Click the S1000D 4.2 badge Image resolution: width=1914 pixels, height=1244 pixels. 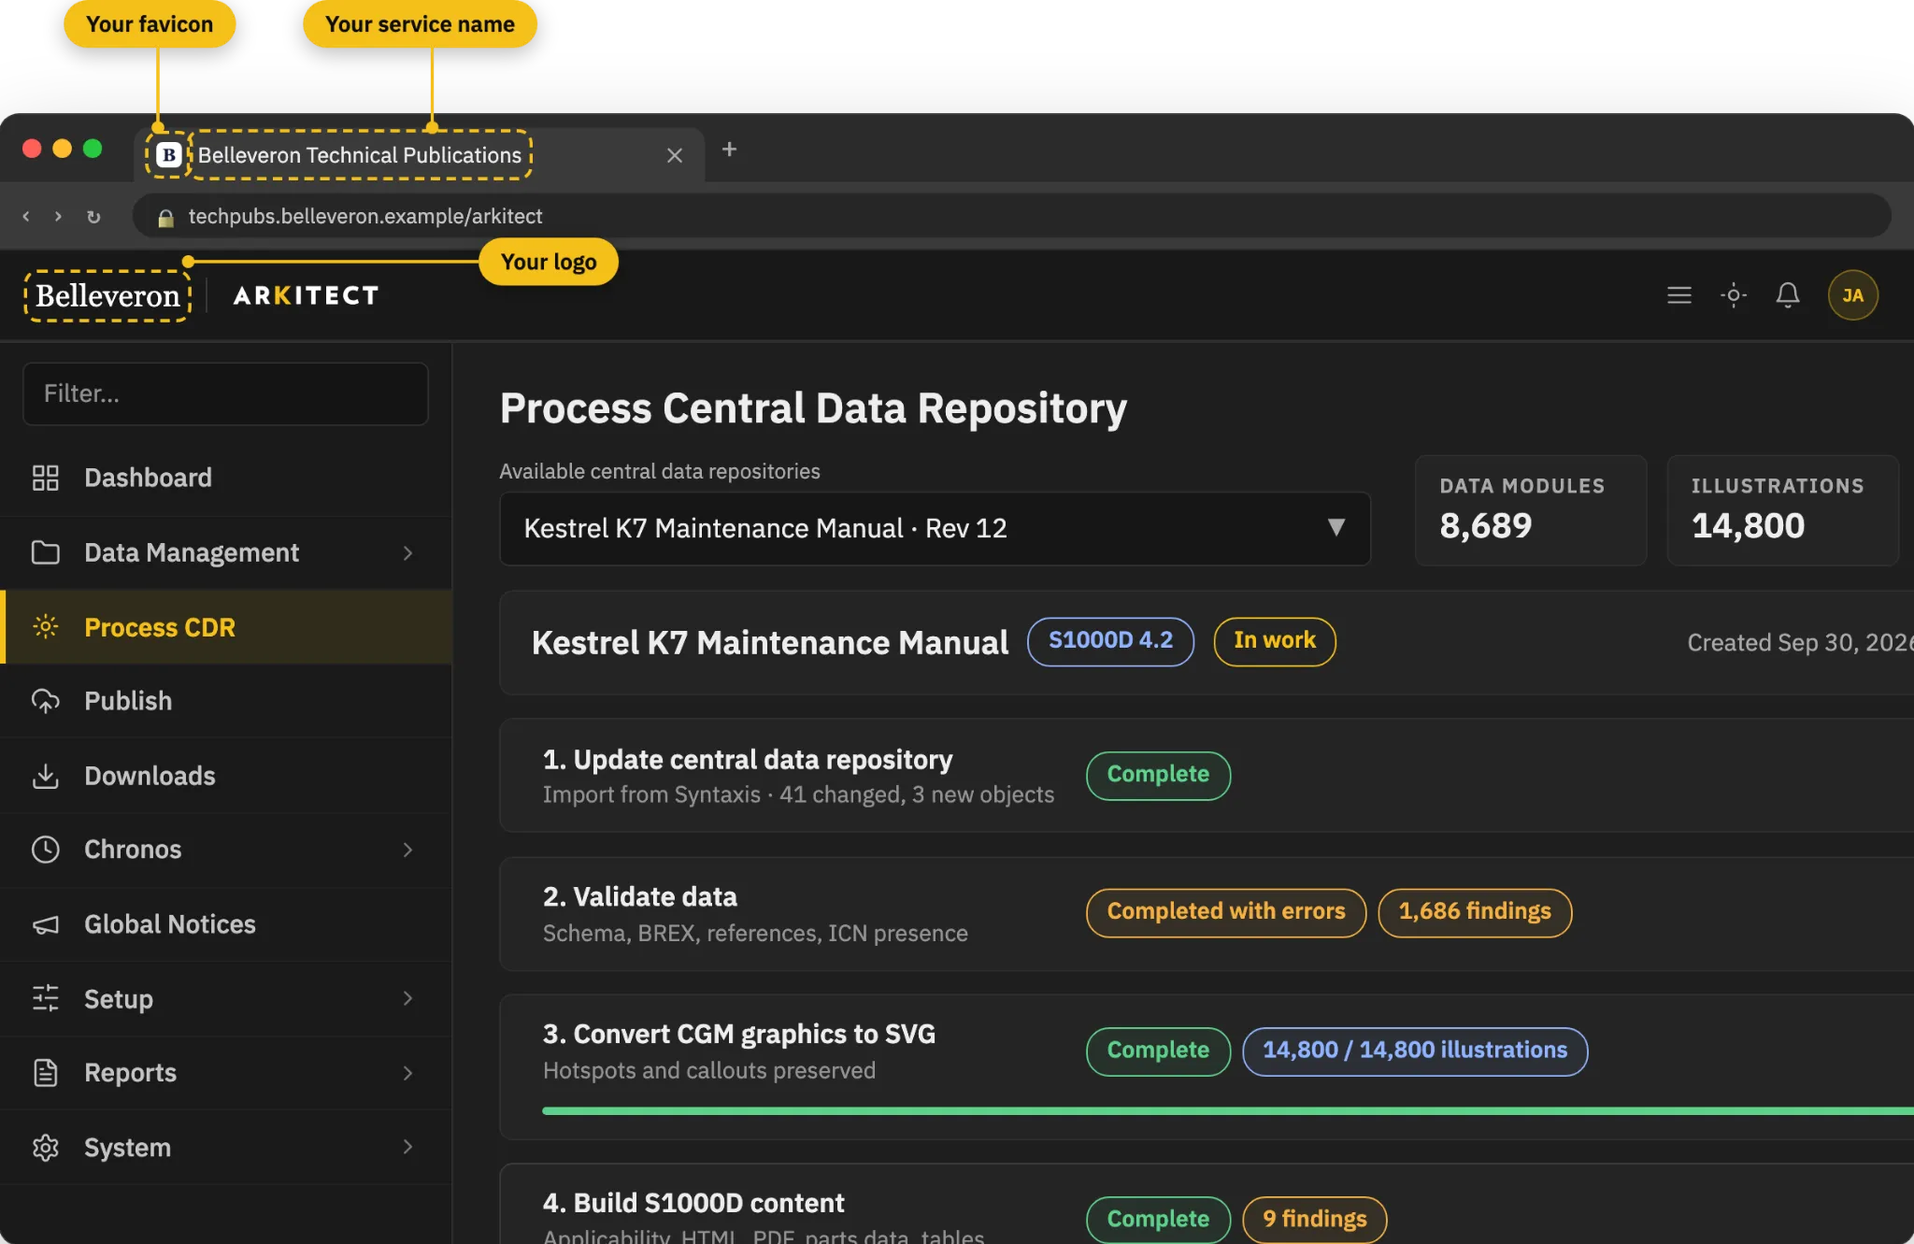[1110, 641]
